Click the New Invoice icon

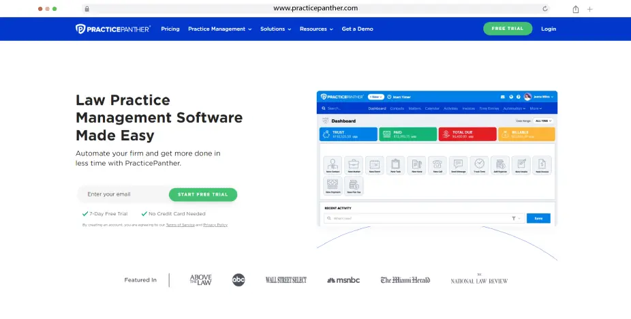pos(542,165)
